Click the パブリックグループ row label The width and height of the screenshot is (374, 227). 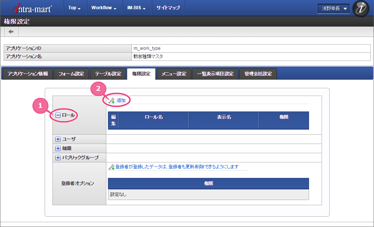click(80, 158)
